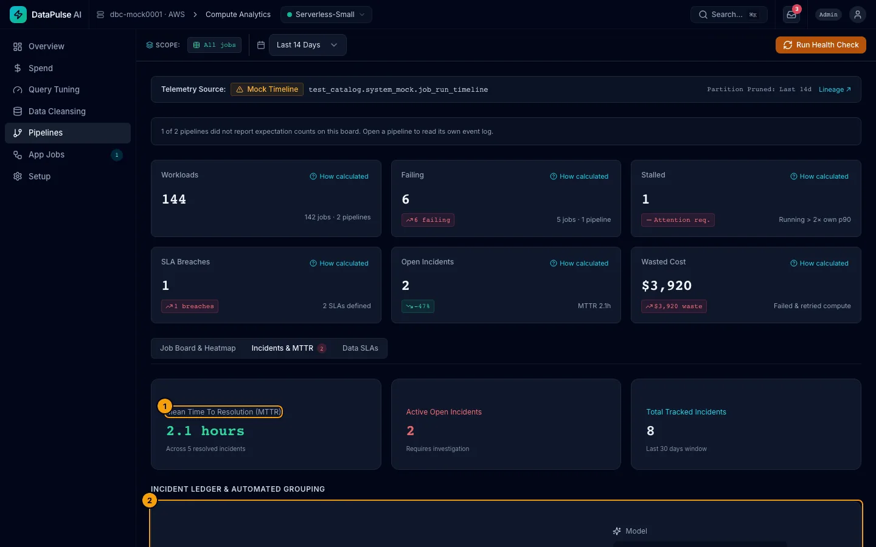Image resolution: width=876 pixels, height=547 pixels.
Task: Select the All jobs scope chip
Action: click(214, 45)
